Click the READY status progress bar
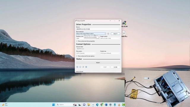Screen dimensions: 190x107 [98, 63]
